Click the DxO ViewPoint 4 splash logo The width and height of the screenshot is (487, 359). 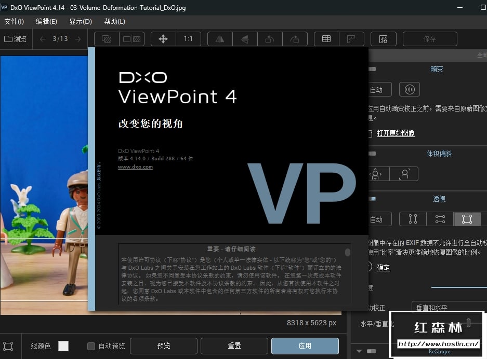177,88
